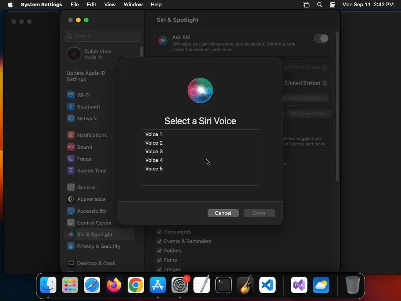Screen dimensions: 401x301
Task: Open Focus settings in the sidebar
Action: click(79, 159)
